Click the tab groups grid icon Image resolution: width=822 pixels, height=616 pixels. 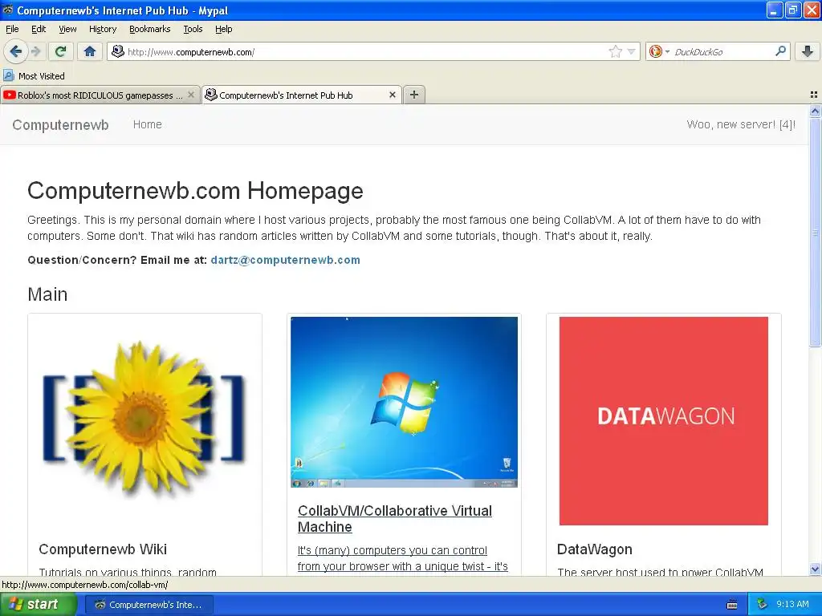tap(814, 95)
